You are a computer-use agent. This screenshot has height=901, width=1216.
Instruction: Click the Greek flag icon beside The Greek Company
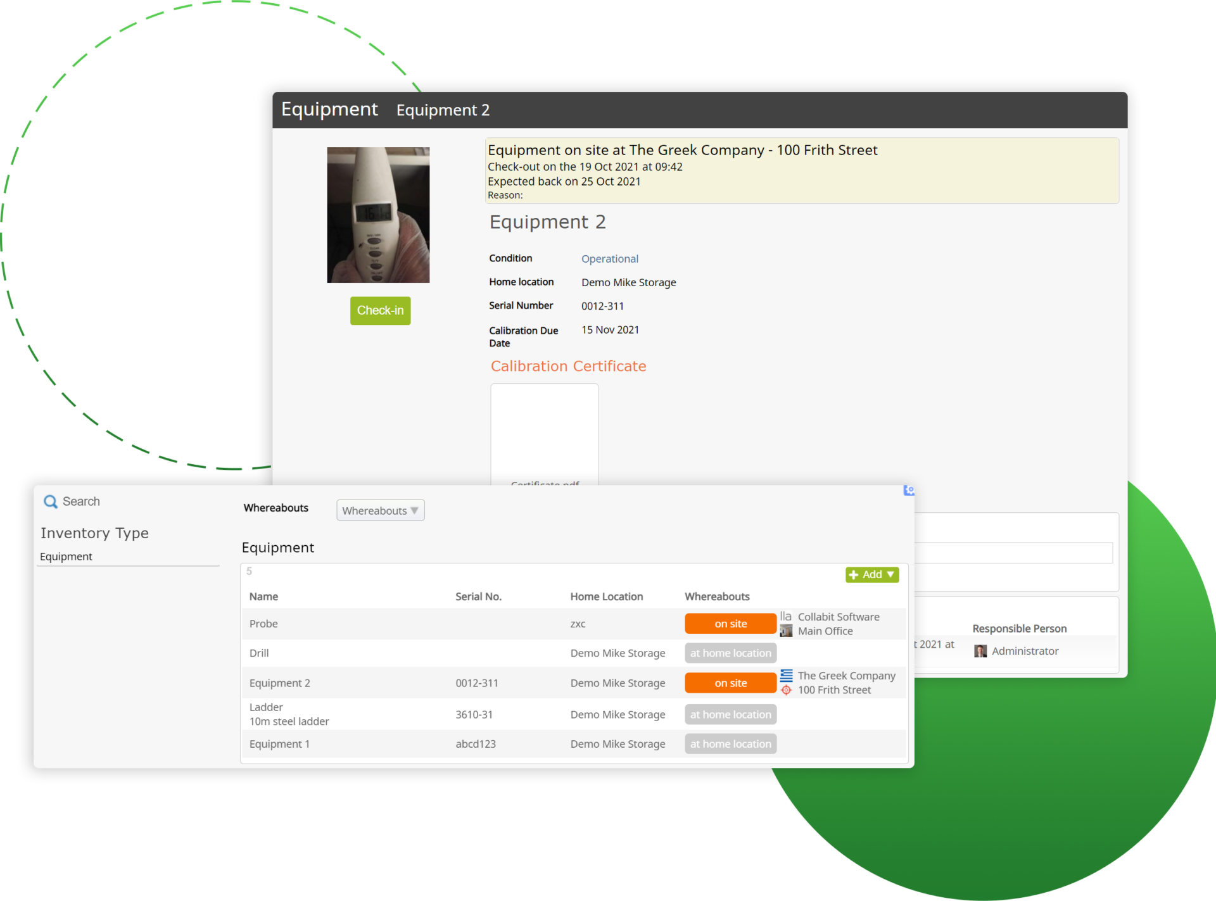(x=786, y=675)
